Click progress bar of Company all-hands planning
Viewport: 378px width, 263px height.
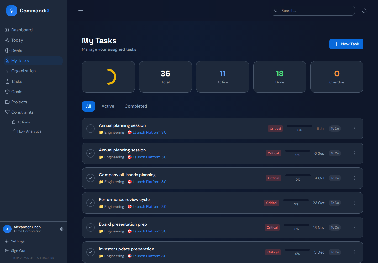click(x=298, y=175)
